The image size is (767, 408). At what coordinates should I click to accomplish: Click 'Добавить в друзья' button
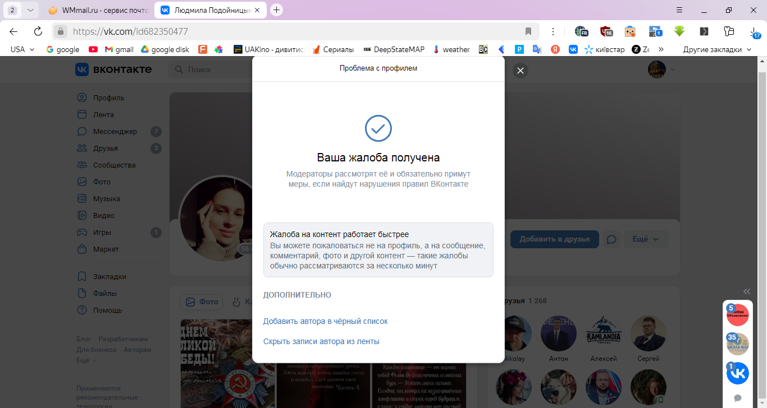tap(555, 239)
